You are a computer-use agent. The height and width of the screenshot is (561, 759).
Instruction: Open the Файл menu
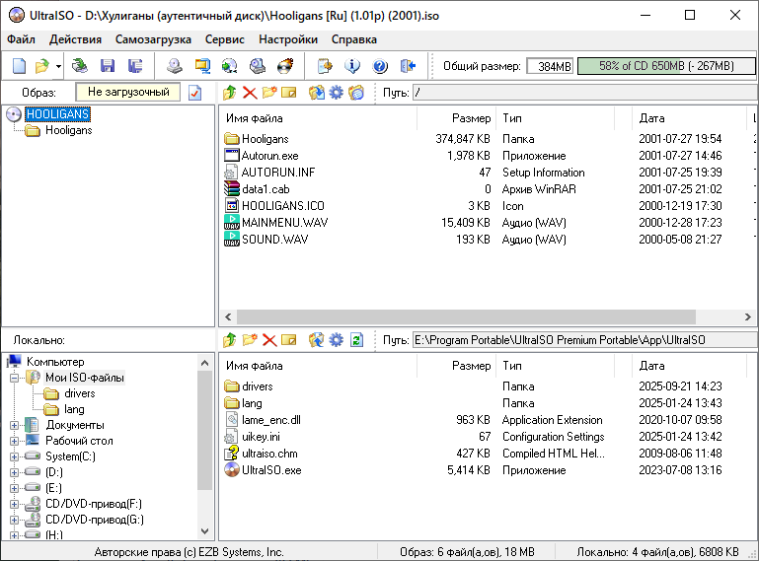click(x=21, y=39)
